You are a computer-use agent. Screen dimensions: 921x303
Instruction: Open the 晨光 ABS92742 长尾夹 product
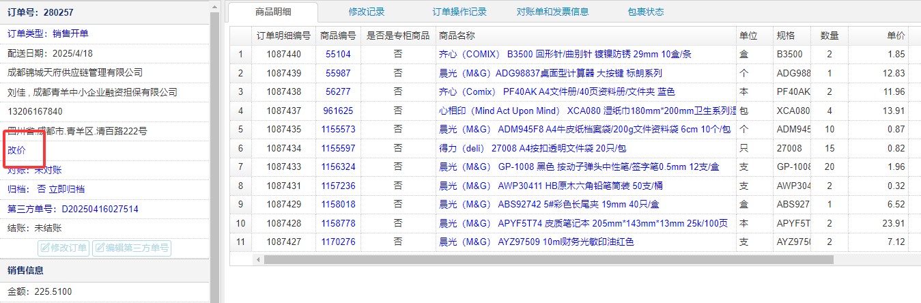(548, 204)
